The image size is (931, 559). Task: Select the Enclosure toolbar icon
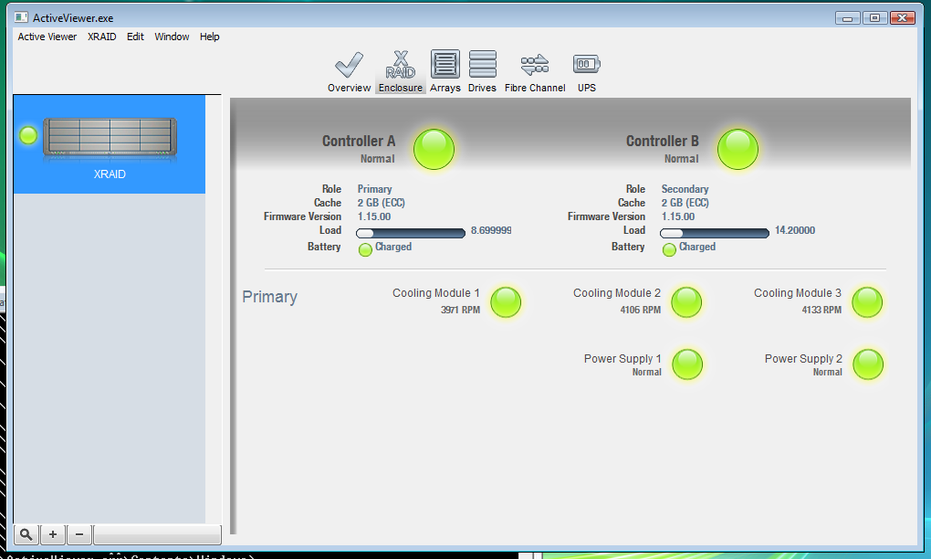pos(401,71)
